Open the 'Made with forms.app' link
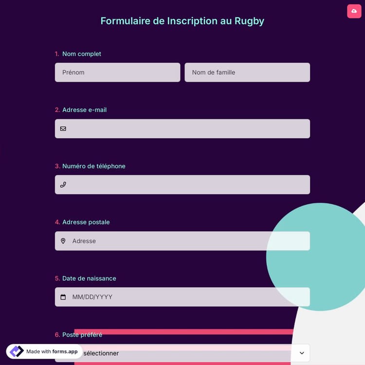This screenshot has width=365, height=365. pyautogui.click(x=52, y=351)
